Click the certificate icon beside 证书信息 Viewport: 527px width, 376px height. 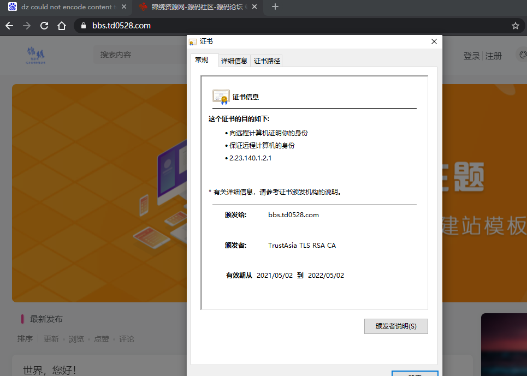pyautogui.click(x=221, y=97)
